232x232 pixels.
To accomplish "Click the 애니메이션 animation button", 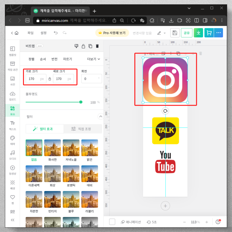I will [131, 222].
